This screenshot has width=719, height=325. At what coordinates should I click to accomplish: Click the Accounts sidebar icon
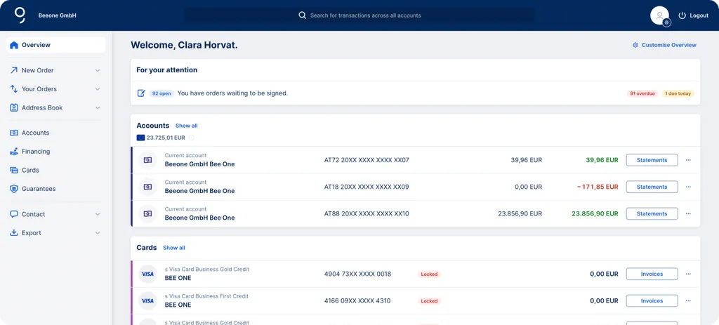[x=14, y=133]
